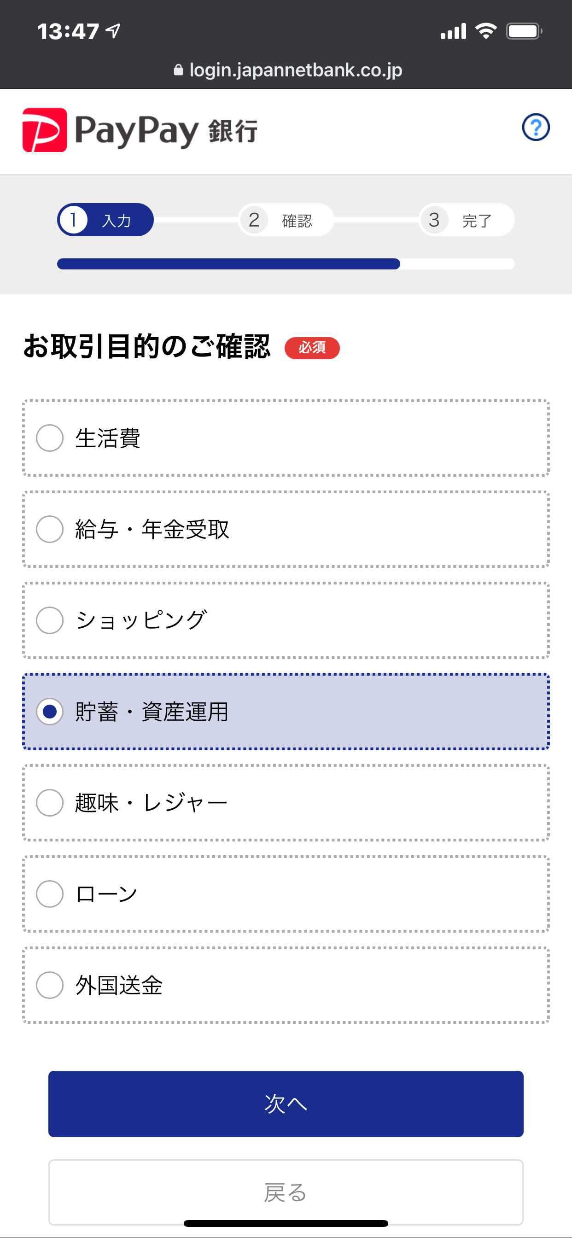Choose the ショッピング radio option

(50, 620)
